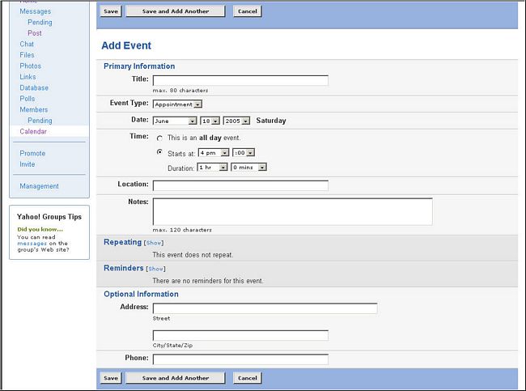Expand the Reminders section via Show link

(155, 269)
